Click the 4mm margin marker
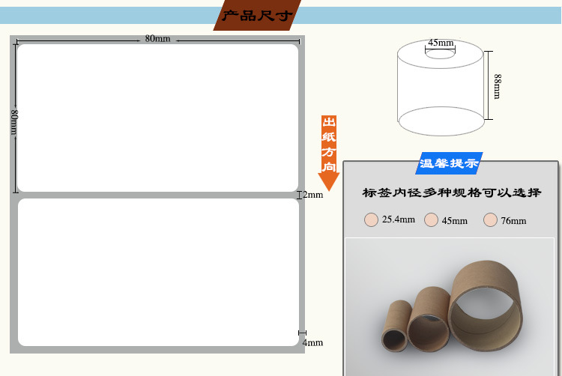 311,342
